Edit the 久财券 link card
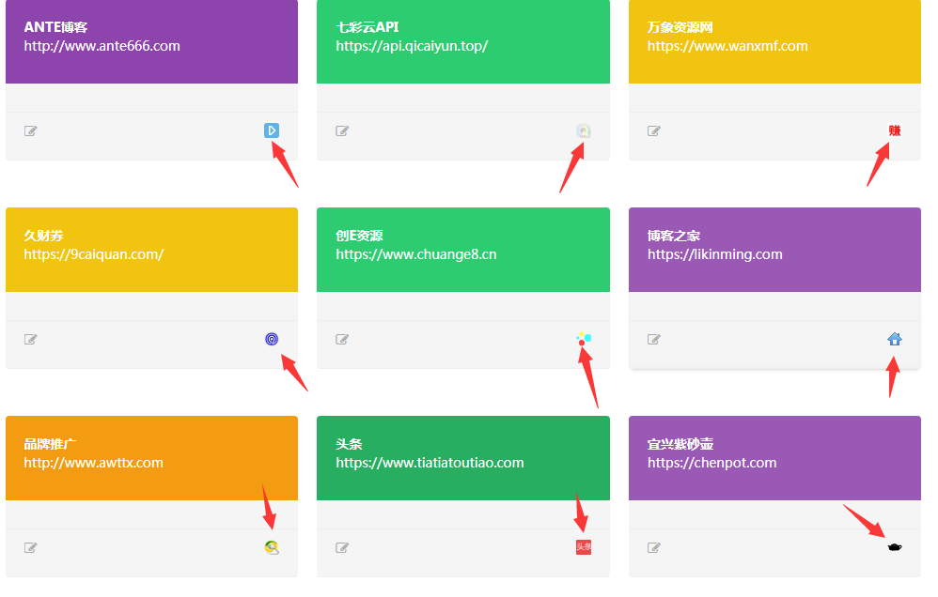 (x=31, y=340)
